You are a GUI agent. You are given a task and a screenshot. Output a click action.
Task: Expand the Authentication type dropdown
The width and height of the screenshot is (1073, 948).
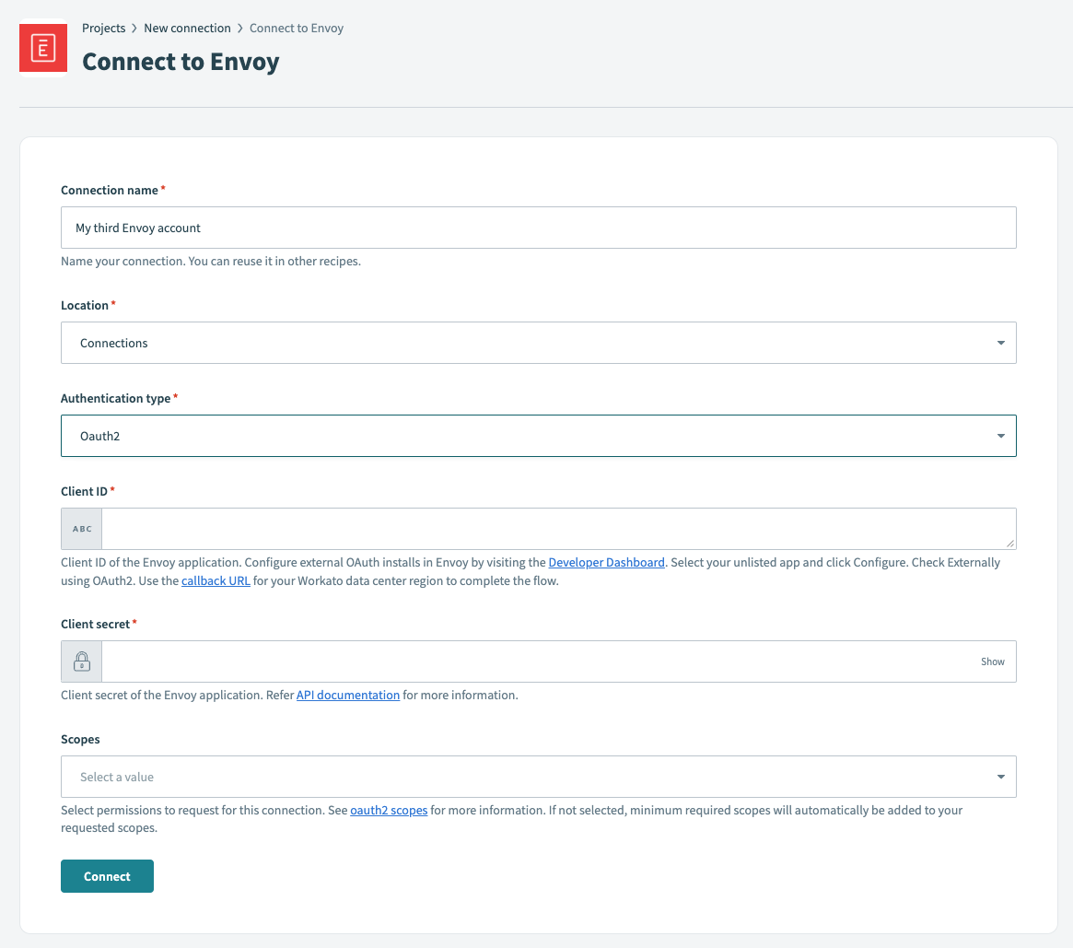click(538, 435)
